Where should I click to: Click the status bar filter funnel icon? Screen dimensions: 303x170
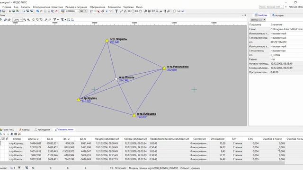click(x=19, y=168)
